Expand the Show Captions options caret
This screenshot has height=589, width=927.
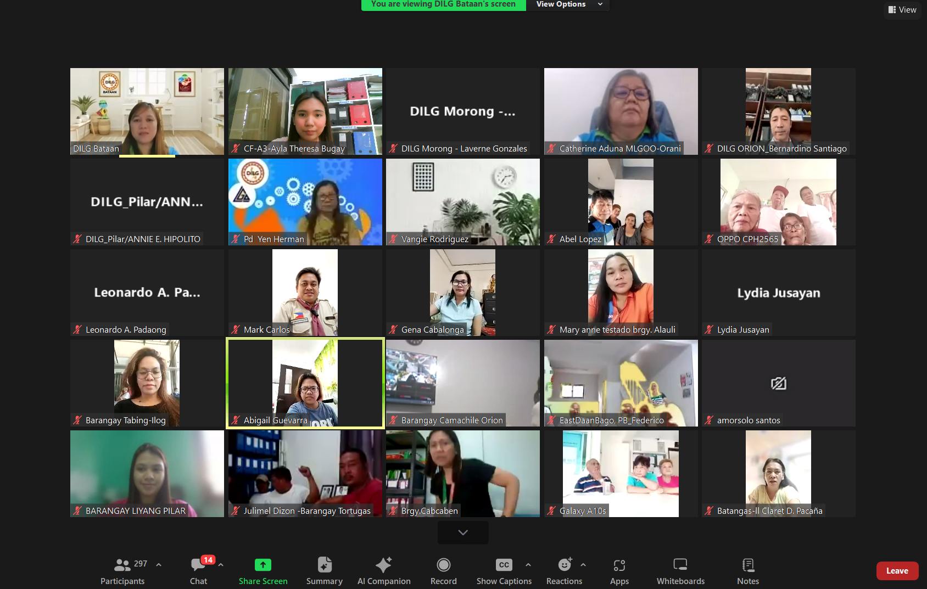tap(528, 564)
